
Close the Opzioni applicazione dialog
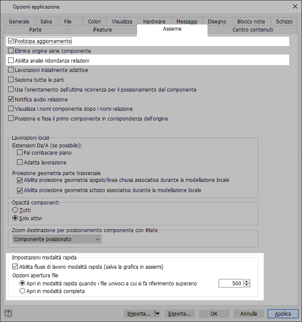[x=295, y=6]
